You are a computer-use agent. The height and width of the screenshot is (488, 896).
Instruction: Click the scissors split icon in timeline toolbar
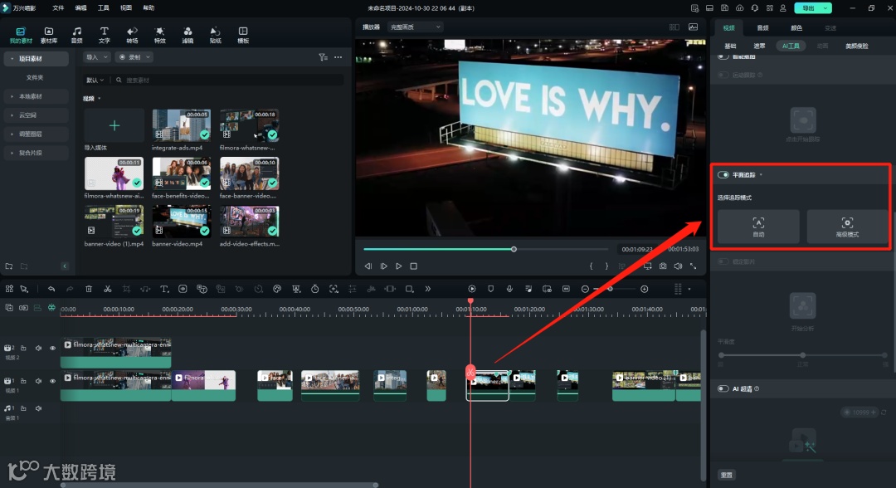pos(107,289)
